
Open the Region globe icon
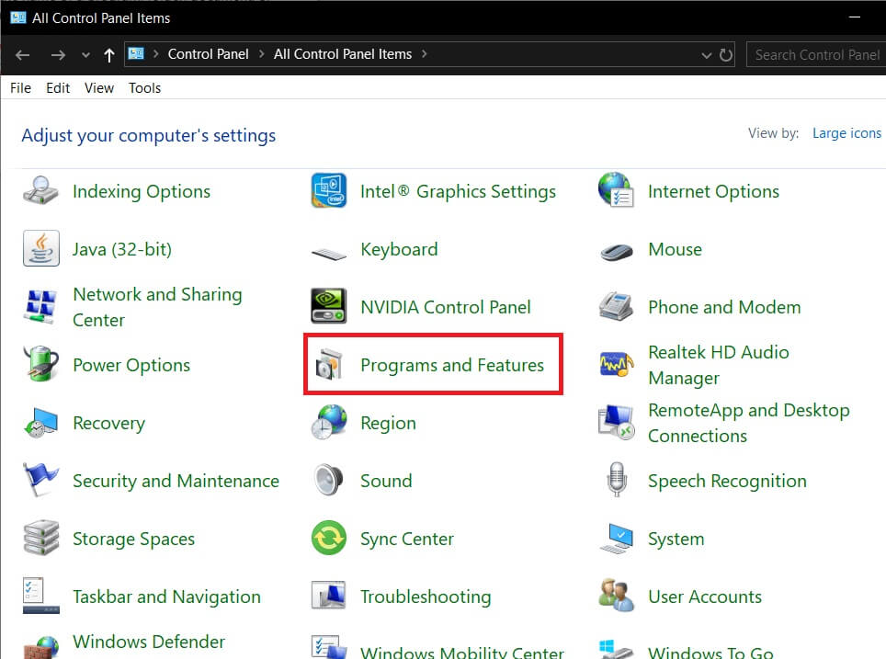(x=329, y=422)
